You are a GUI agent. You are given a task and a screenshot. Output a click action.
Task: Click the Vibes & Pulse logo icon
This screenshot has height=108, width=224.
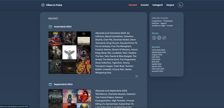(43, 5)
